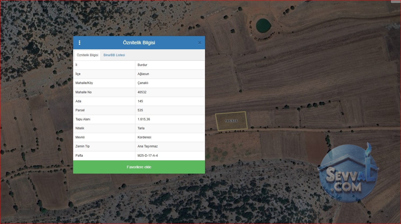This screenshot has height=224, width=401.
Task: Click the Favorilere ekle button
Action: click(139, 167)
